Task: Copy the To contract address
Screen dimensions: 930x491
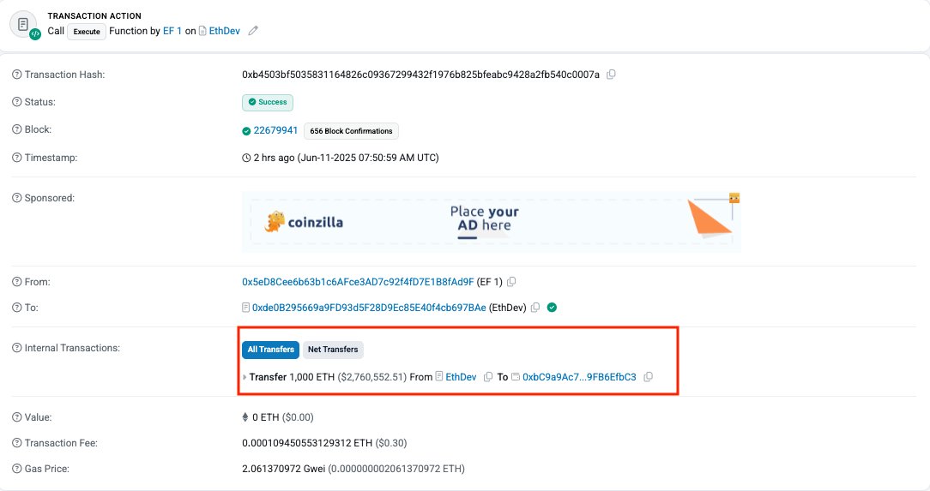Action: (535, 308)
